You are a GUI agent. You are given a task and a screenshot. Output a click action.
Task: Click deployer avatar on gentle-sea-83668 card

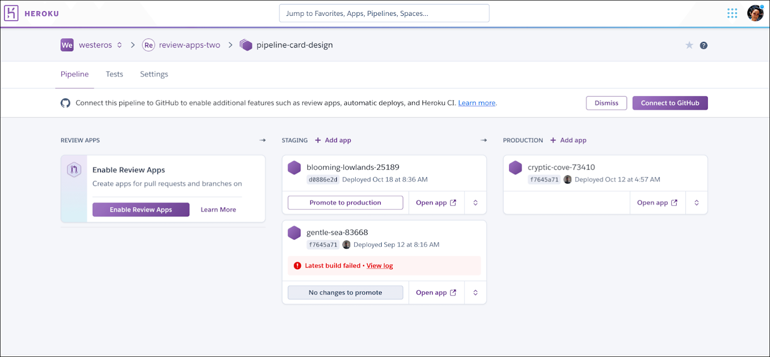point(346,245)
